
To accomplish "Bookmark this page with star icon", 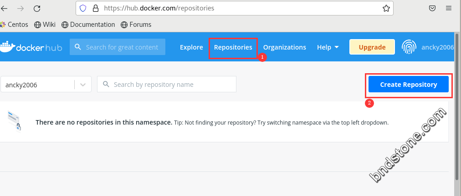I will pyautogui.click(x=386, y=8).
